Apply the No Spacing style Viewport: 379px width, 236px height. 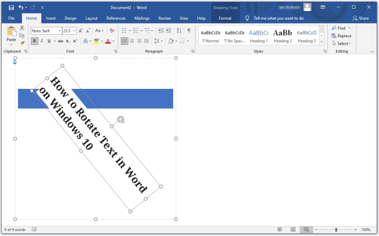pyautogui.click(x=235, y=36)
